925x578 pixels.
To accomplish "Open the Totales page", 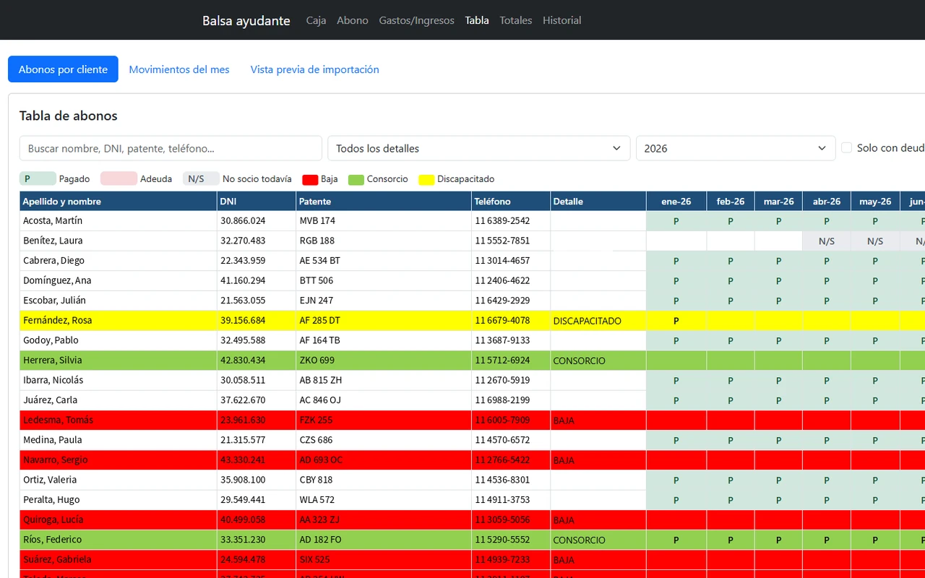I will point(516,20).
